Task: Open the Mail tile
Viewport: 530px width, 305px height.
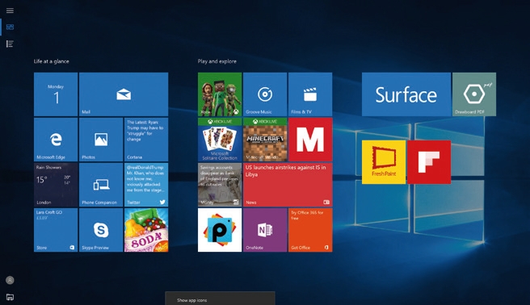Action: pyautogui.click(x=124, y=94)
